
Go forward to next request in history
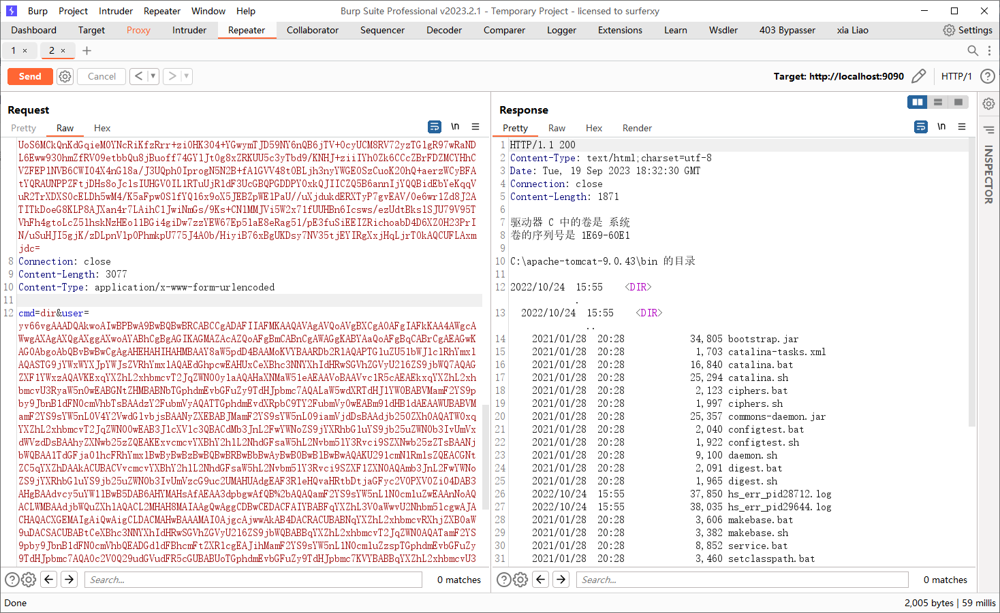pos(172,76)
